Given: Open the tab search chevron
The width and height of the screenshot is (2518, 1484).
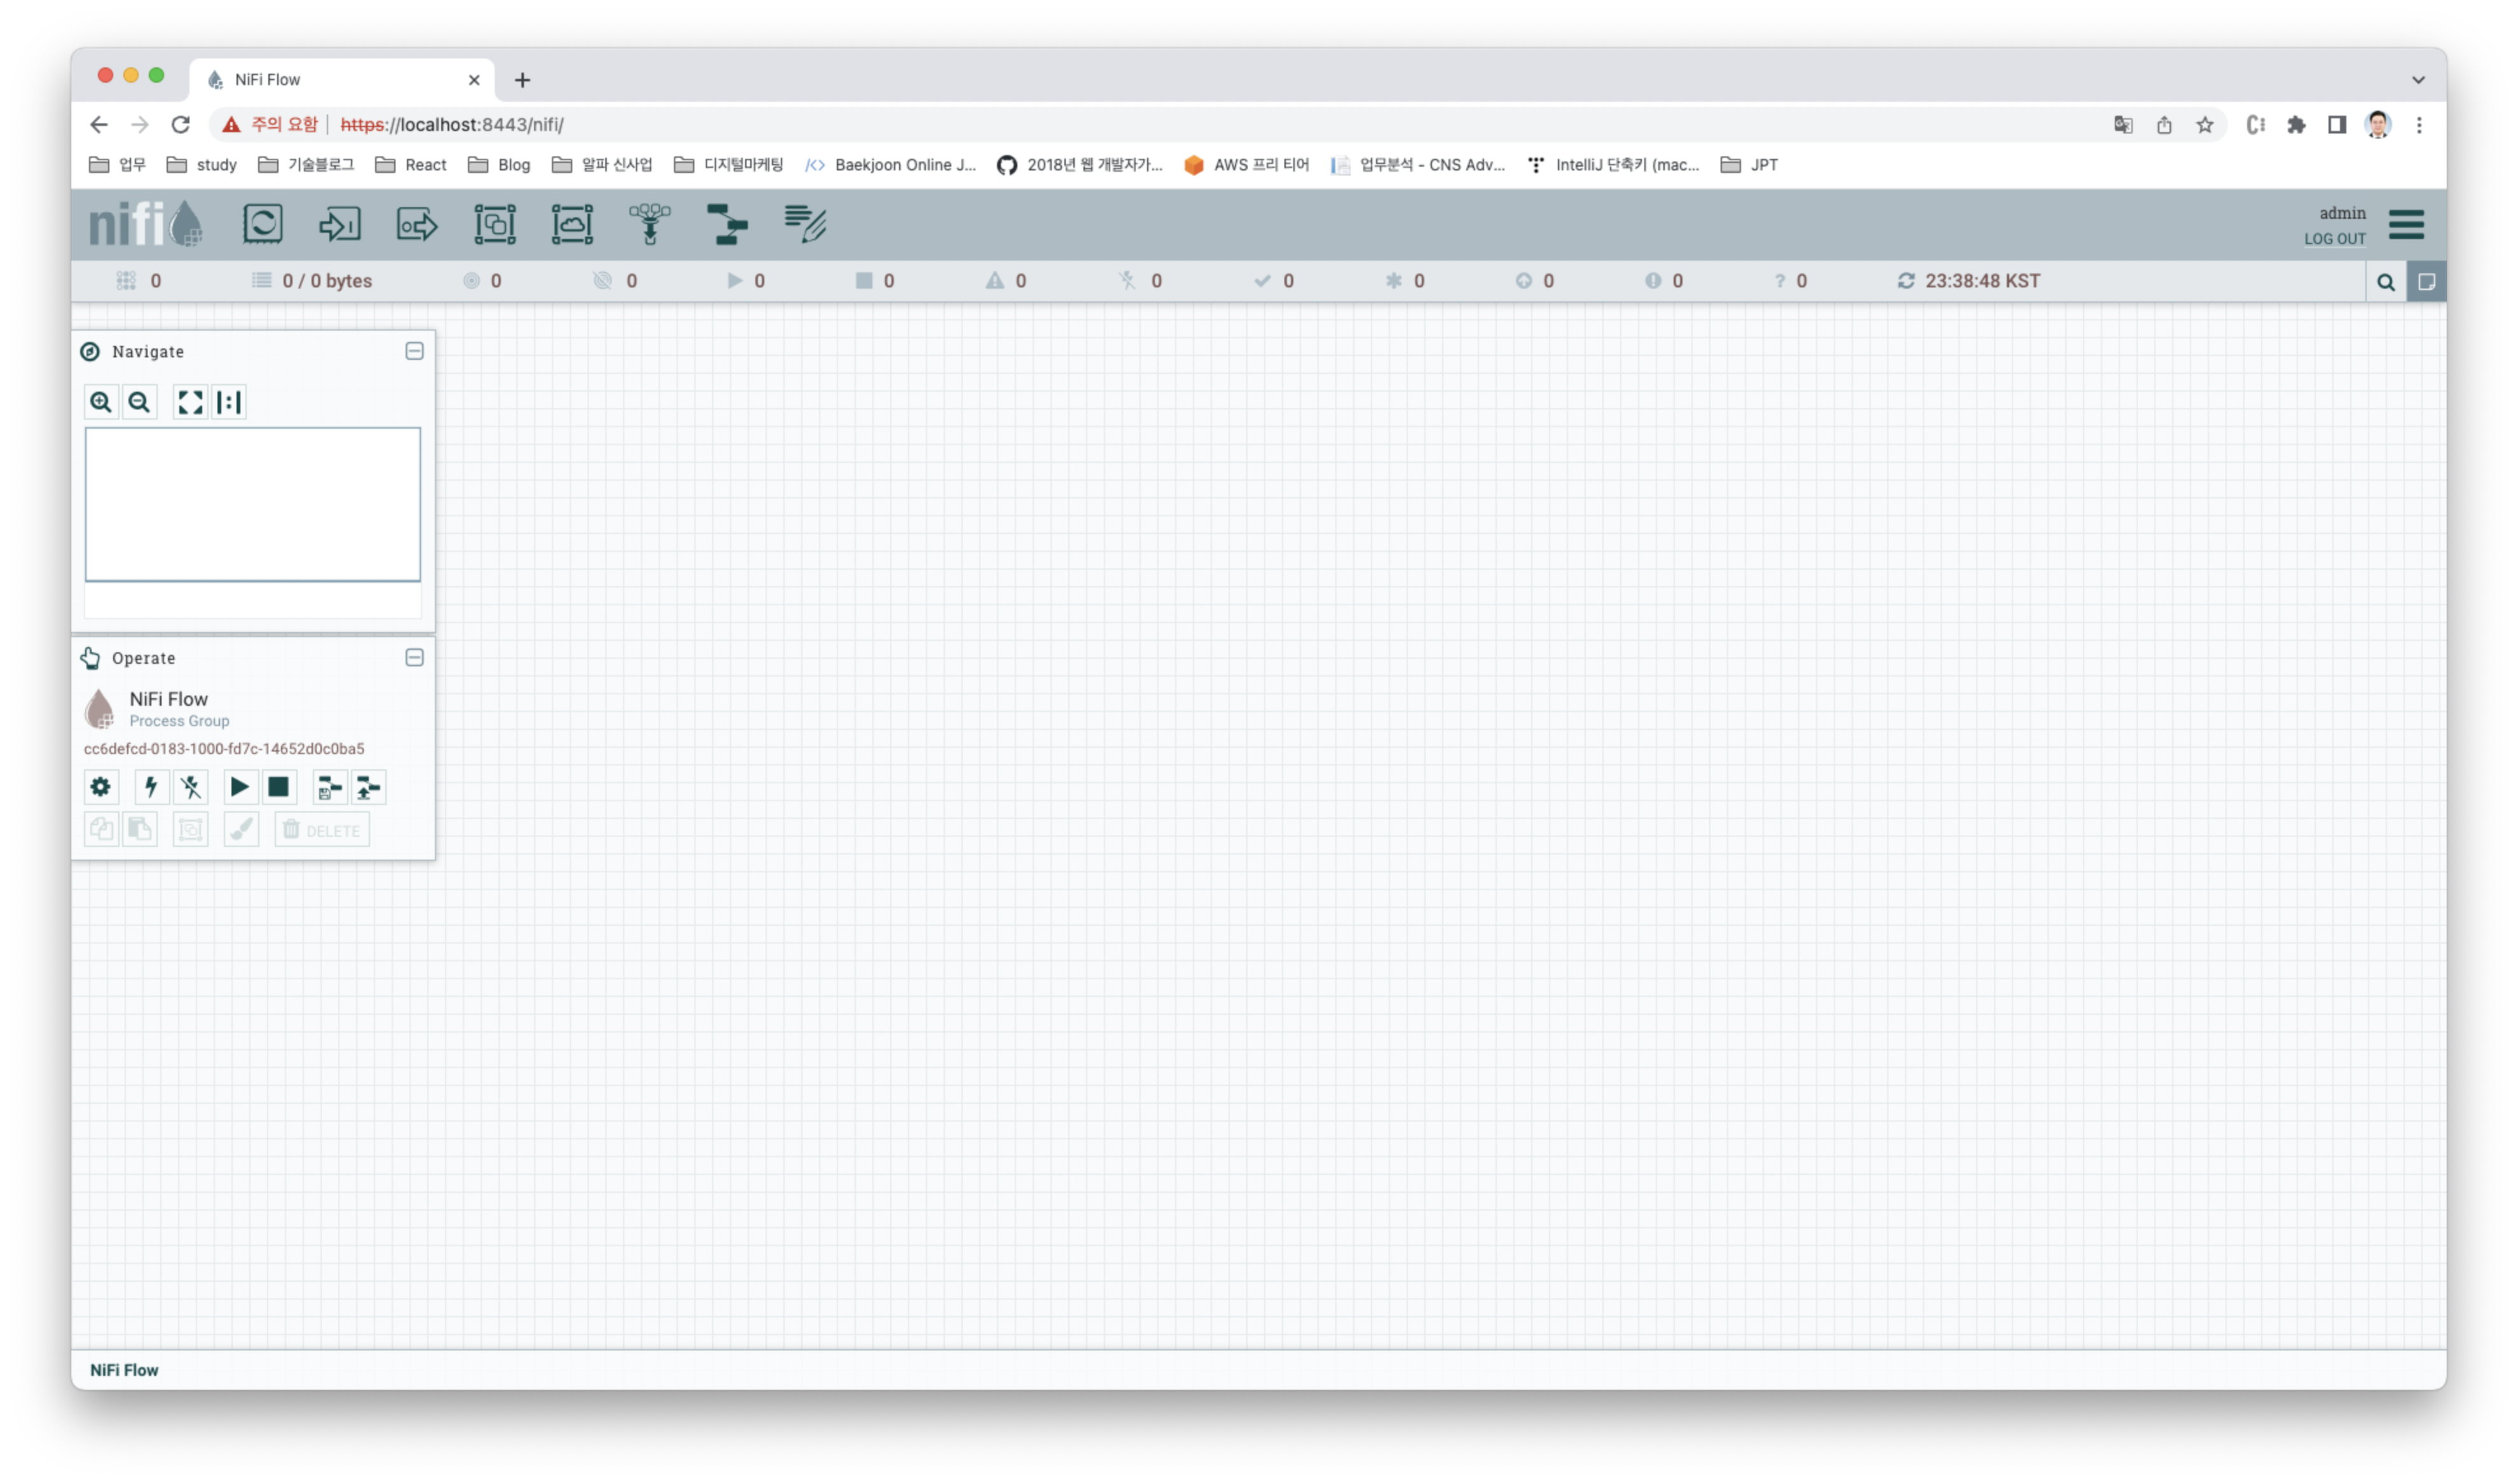Looking at the screenshot, I should (x=2418, y=80).
